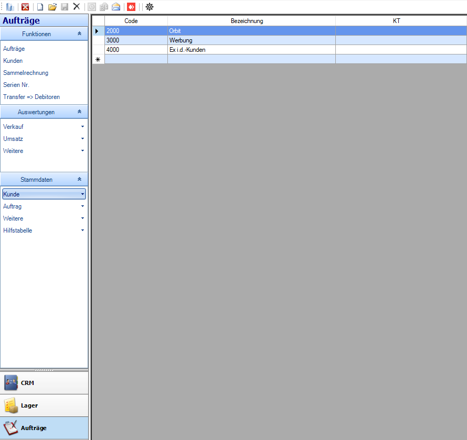Viewport: 467px width, 440px height.
Task: Click the floppy disk save icon
Action: tap(65, 6)
